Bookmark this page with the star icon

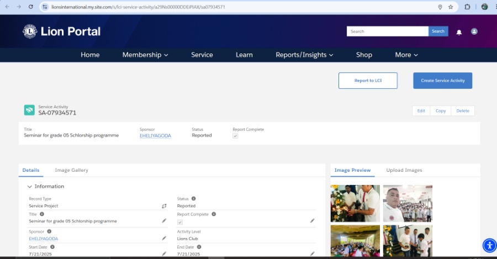[451, 7]
